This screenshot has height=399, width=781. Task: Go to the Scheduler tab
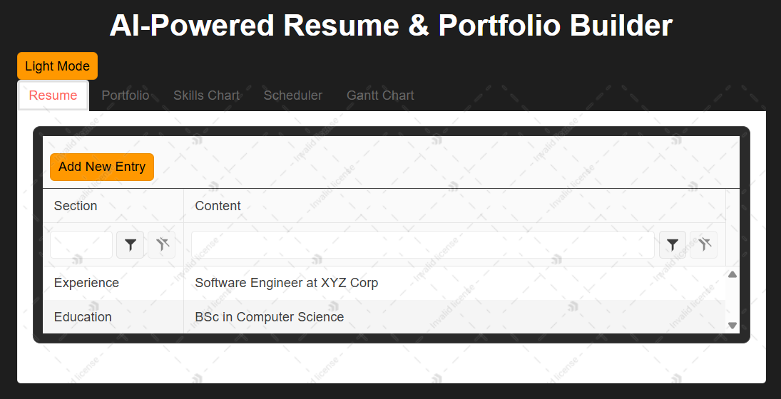click(x=293, y=95)
